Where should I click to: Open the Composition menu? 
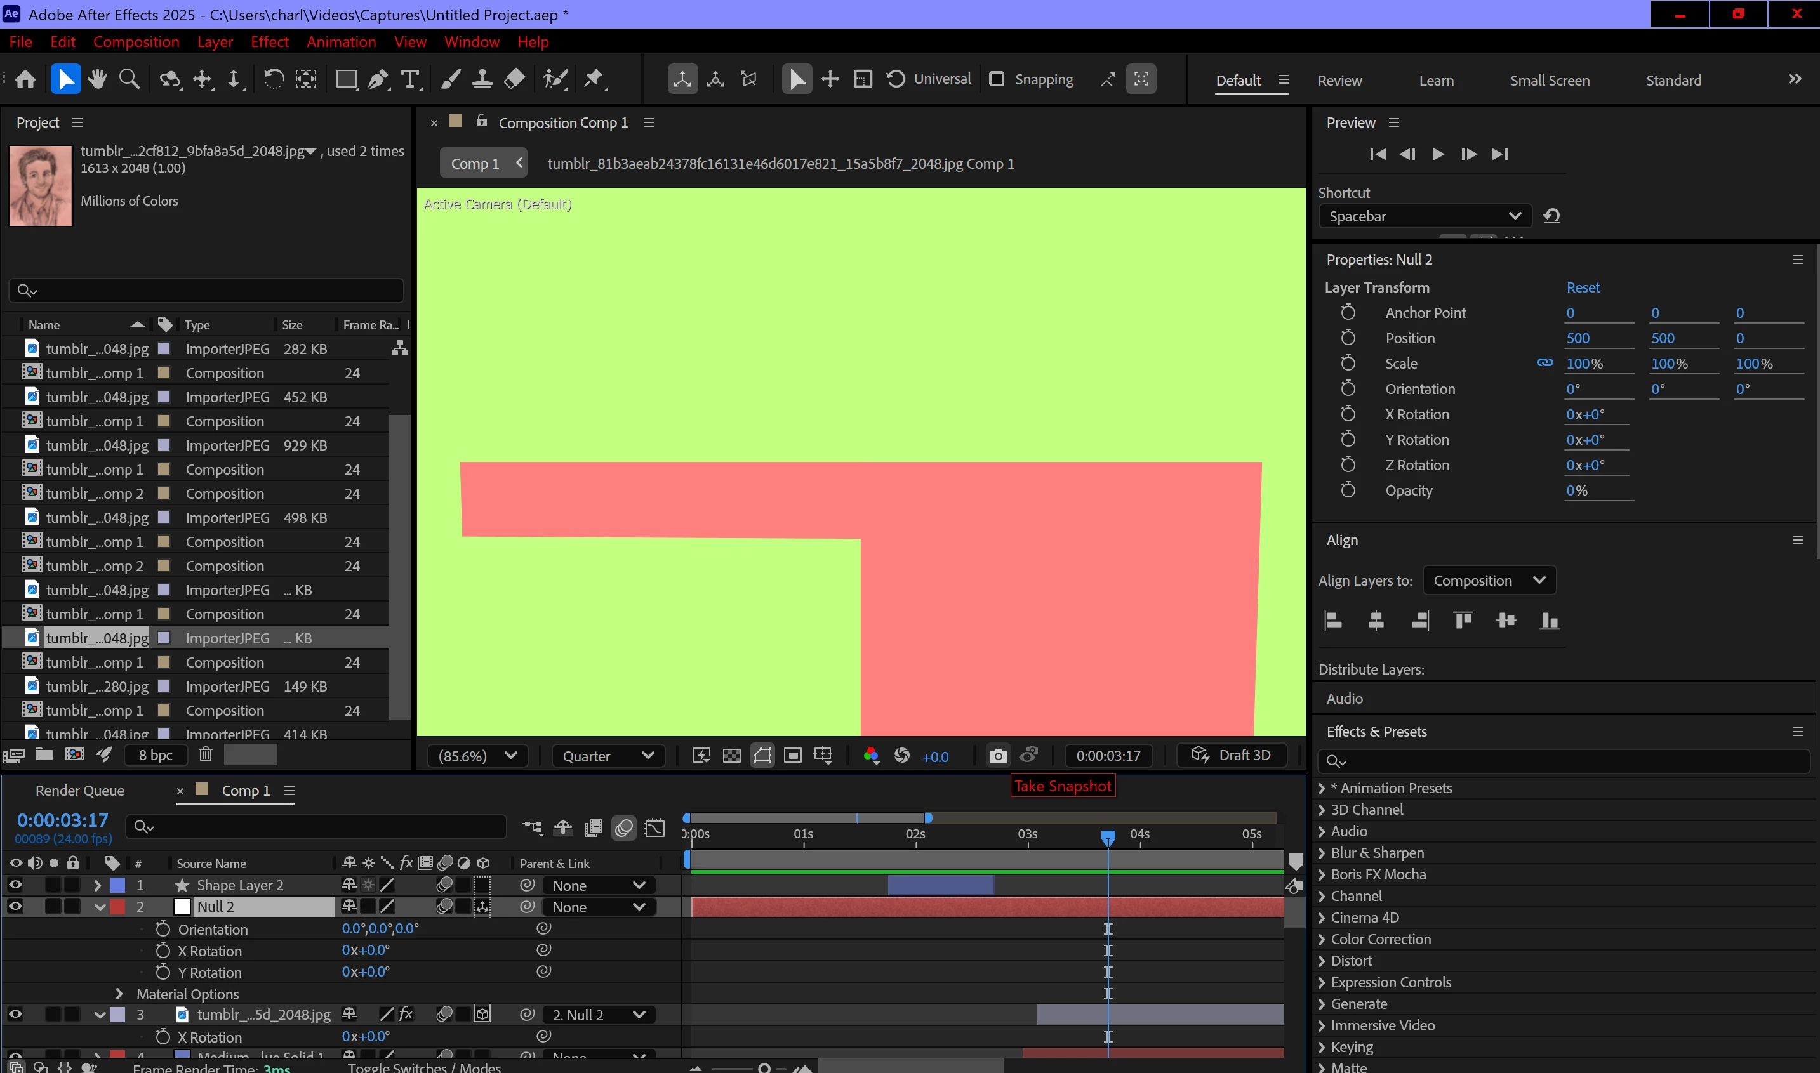pos(136,42)
